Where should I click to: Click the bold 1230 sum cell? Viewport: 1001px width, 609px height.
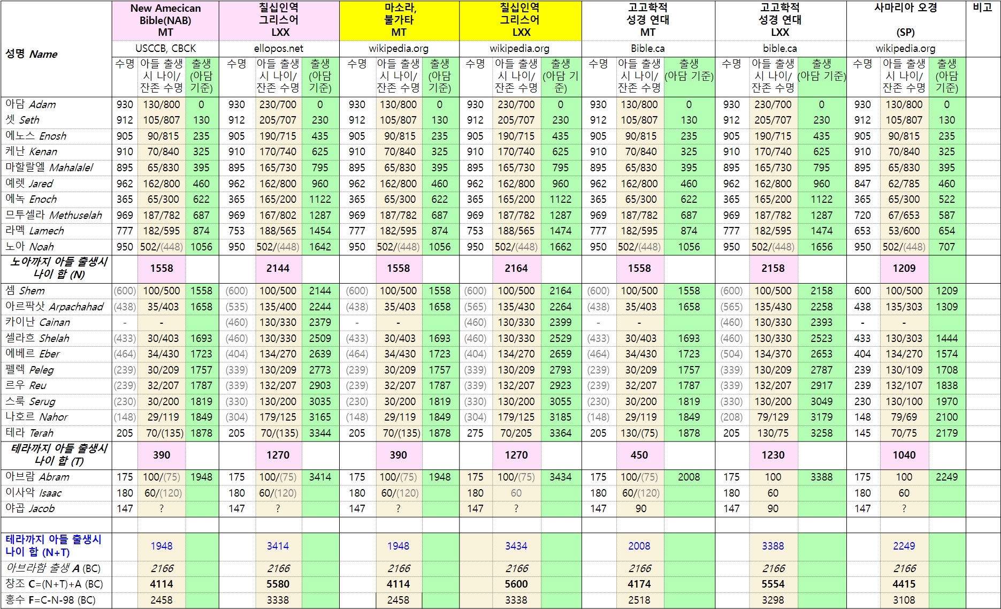(x=773, y=455)
